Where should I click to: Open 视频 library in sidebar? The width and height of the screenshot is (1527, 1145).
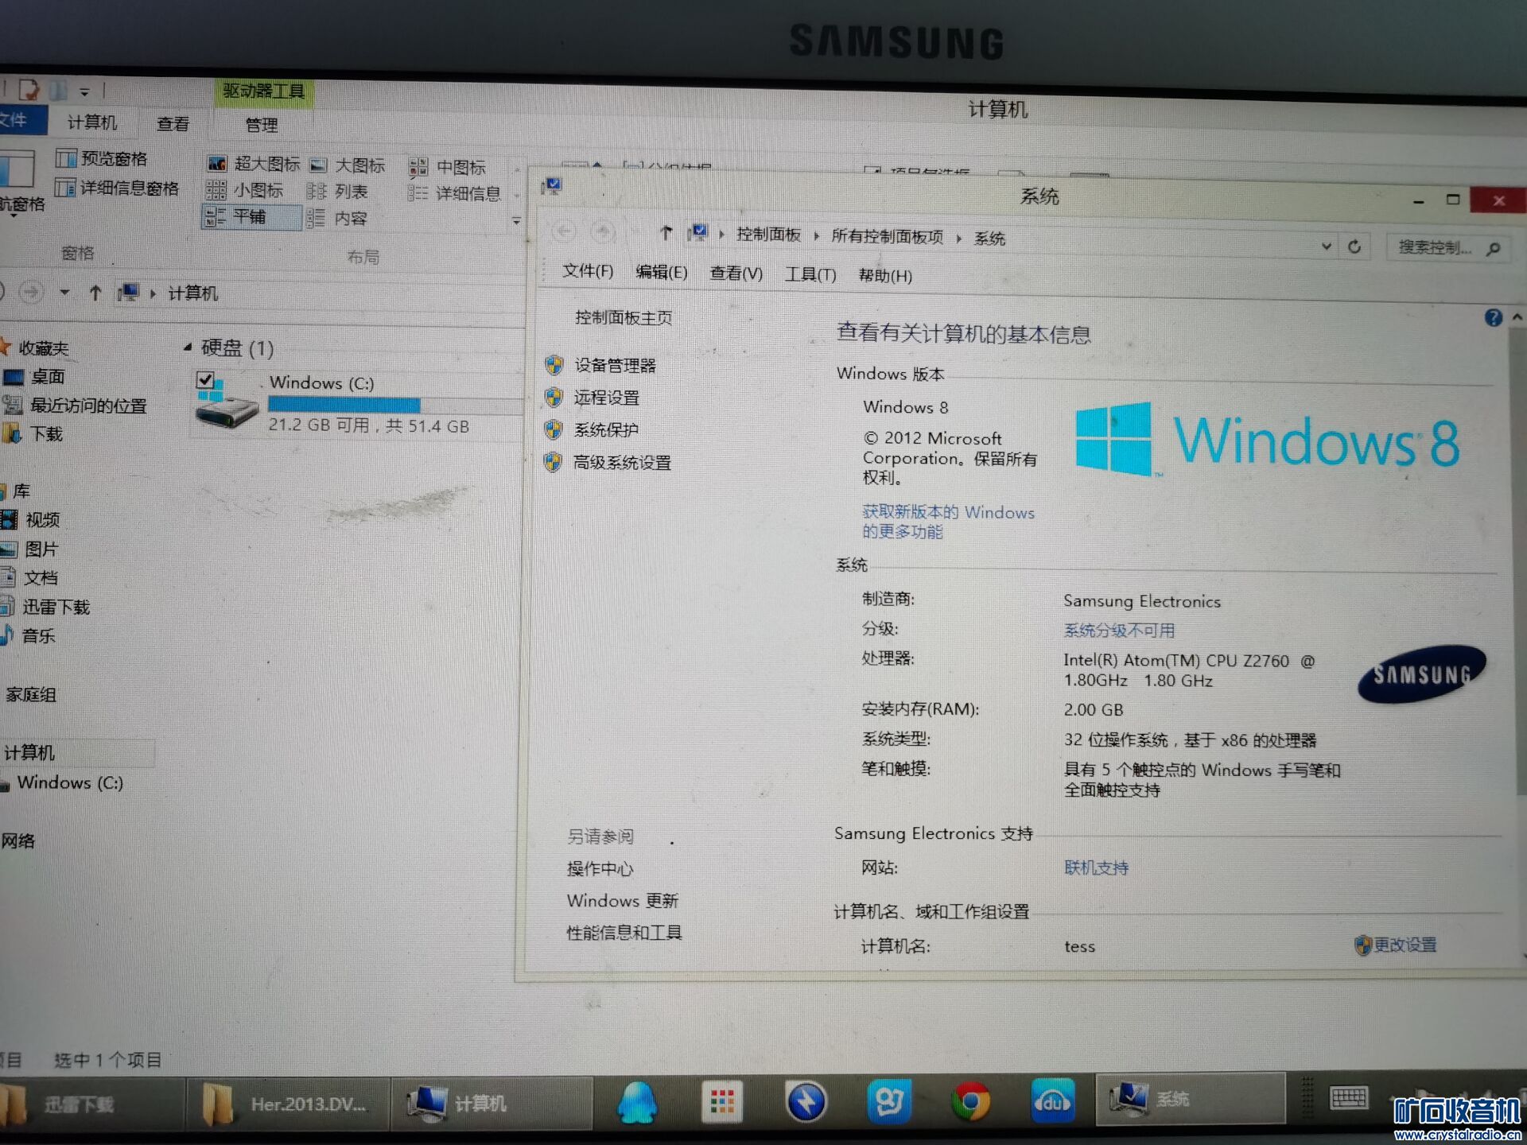tap(31, 519)
